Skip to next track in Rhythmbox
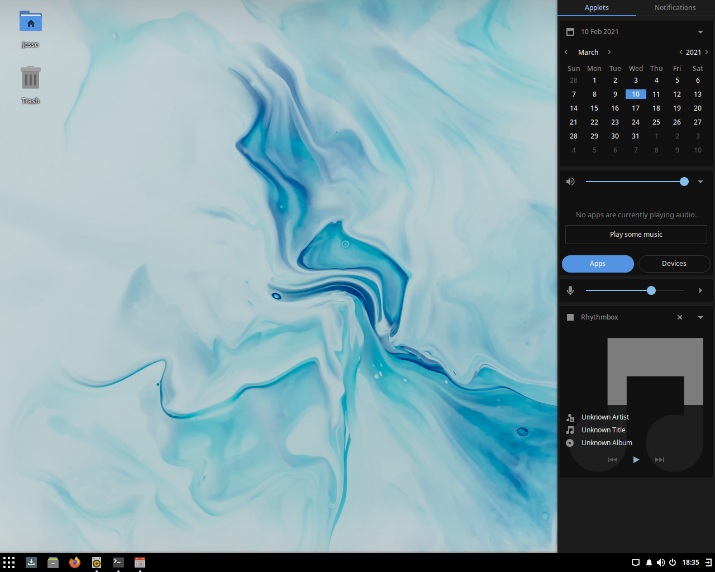 (x=660, y=460)
